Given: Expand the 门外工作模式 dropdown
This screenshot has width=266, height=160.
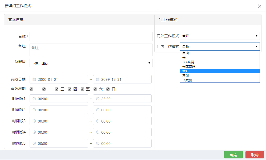Looking at the screenshot, I should (x=220, y=36).
